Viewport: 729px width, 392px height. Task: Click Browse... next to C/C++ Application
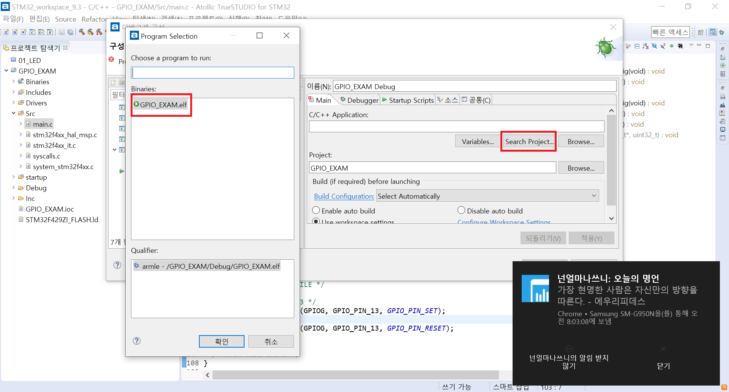[x=581, y=141]
